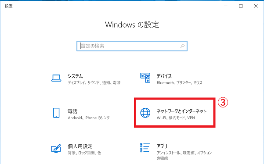The image size is (264, 164).
Task: Click the Android、iPhone のリンク description
Action: [89, 118]
